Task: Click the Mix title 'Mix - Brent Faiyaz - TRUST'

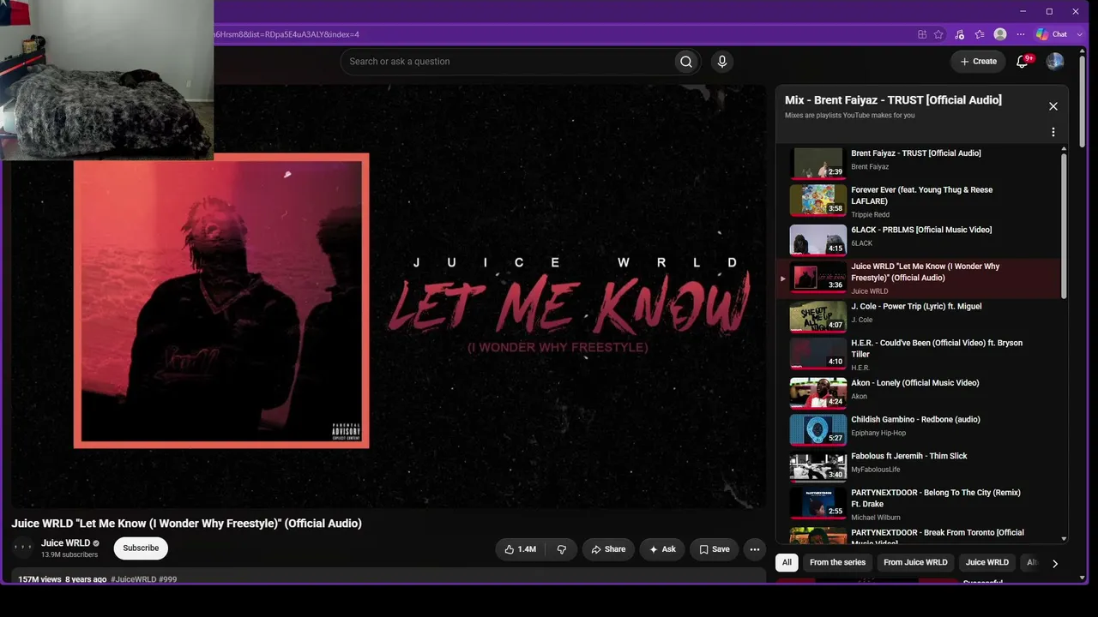Action: pyautogui.click(x=893, y=100)
